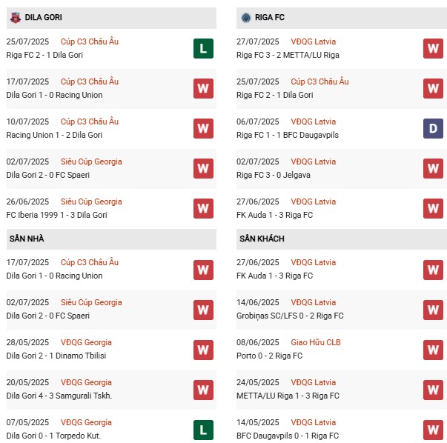Click the Dila Gori club crest

coord(15,17)
